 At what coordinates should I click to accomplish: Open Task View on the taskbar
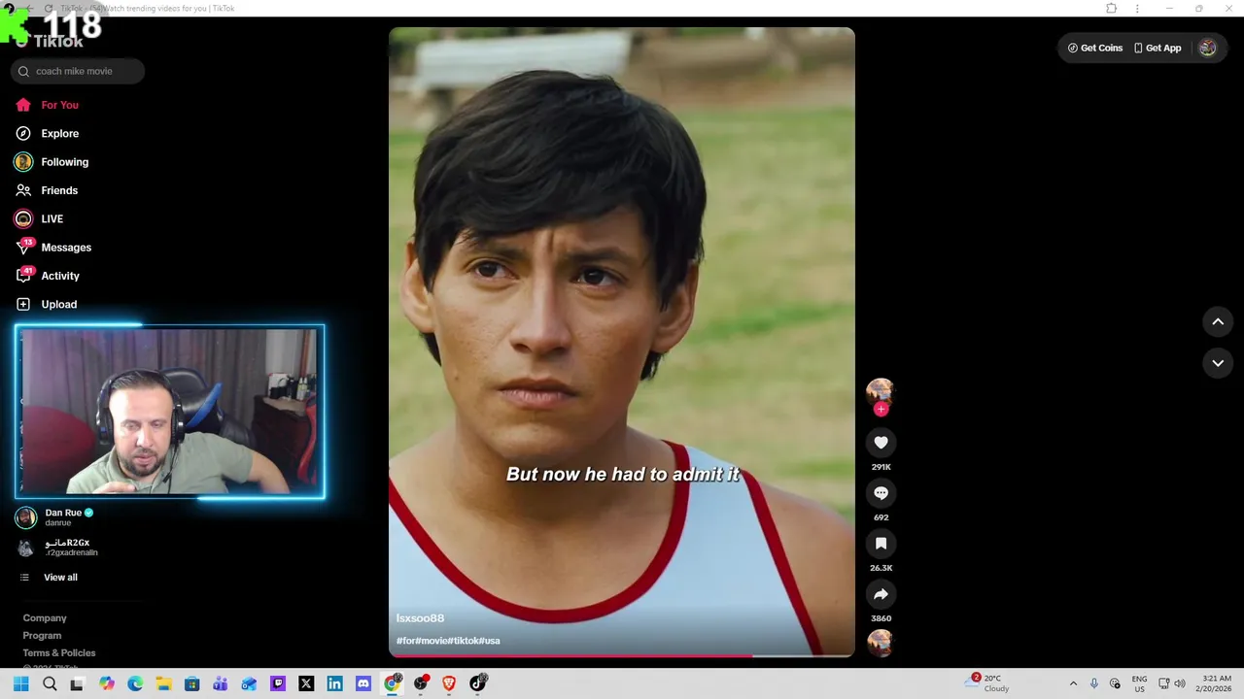(x=78, y=683)
